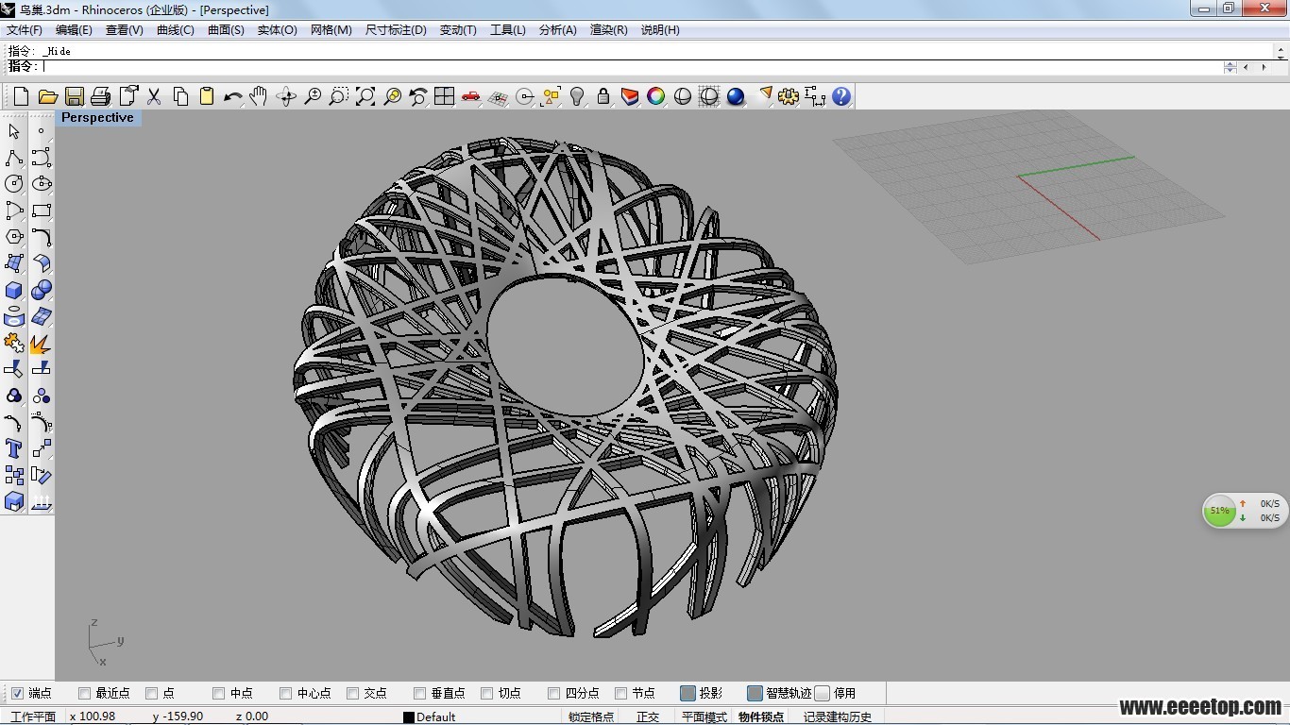Enable the 交点 osnap checkbox

tap(352, 693)
